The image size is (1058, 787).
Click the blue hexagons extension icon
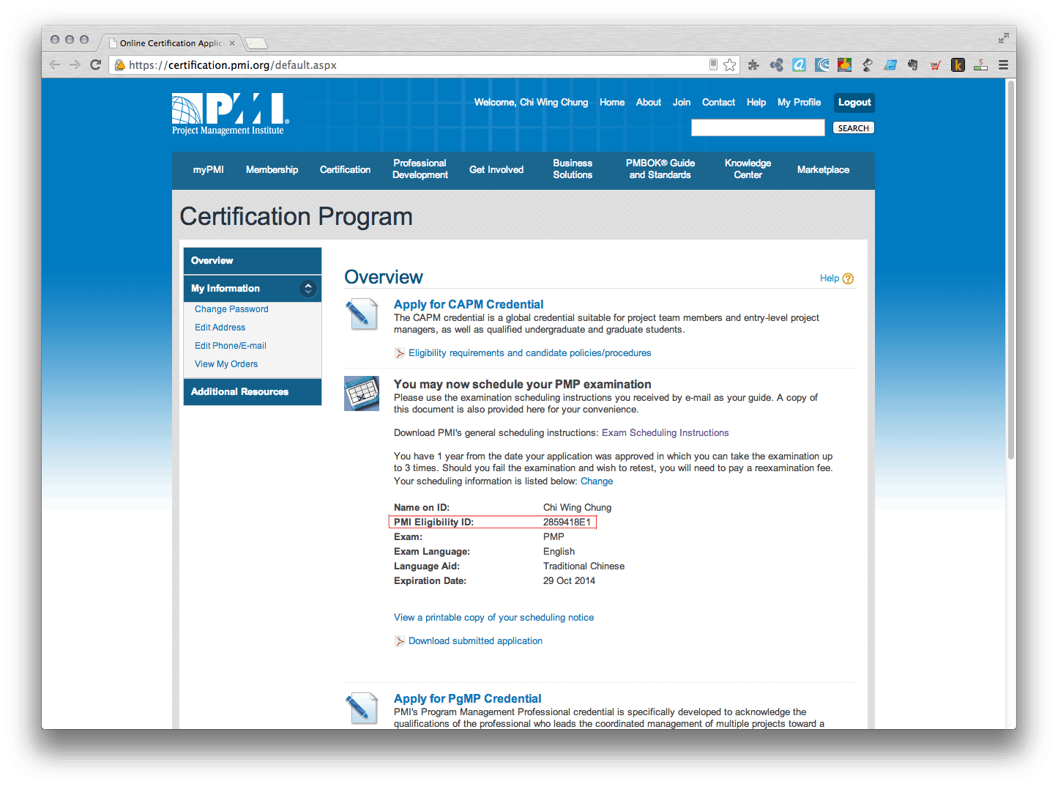[x=777, y=65]
